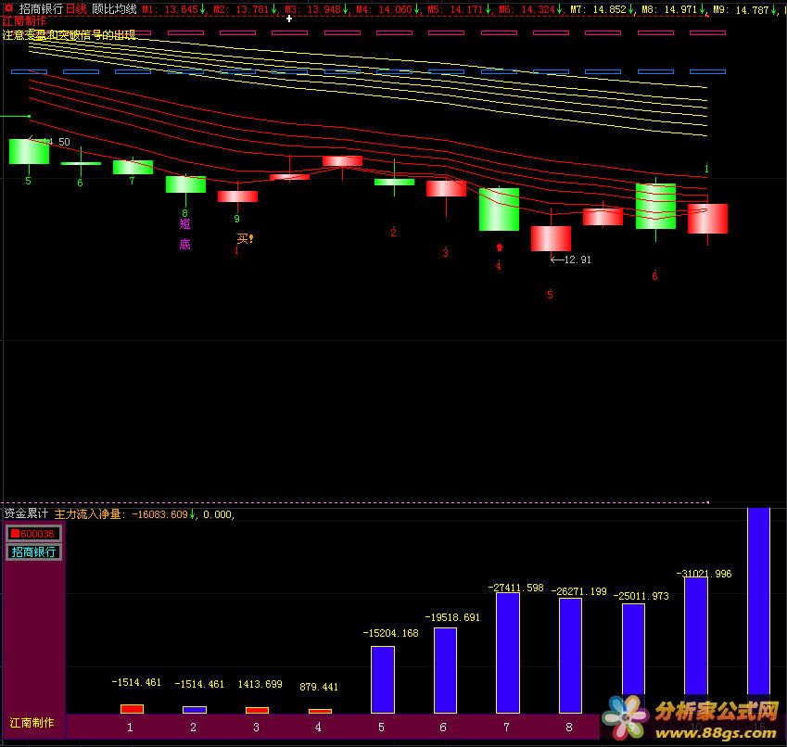Click the blue bar labeled -15204.168

click(383, 679)
